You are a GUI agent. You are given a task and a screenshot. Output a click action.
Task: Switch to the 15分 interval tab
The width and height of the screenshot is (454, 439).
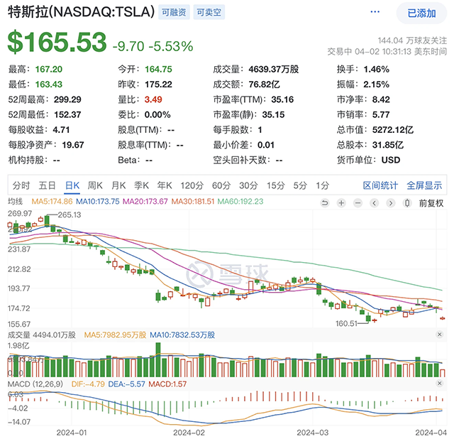275,185
